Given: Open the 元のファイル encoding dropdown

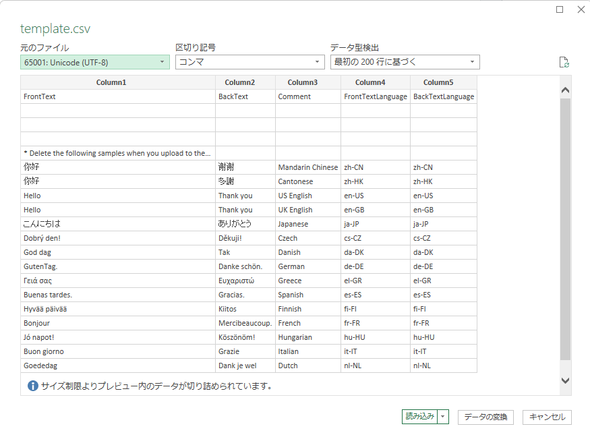Looking at the screenshot, I should click(x=162, y=61).
